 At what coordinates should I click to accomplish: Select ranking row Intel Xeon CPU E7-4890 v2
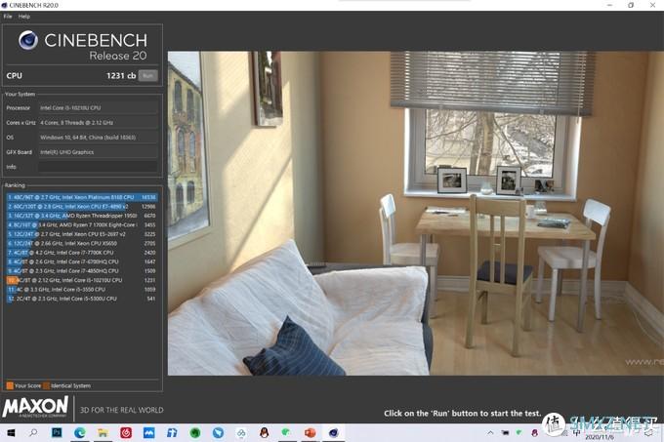click(82, 207)
